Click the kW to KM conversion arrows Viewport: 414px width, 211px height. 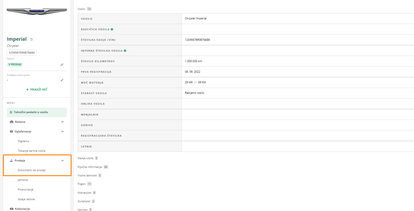[x=195, y=82]
